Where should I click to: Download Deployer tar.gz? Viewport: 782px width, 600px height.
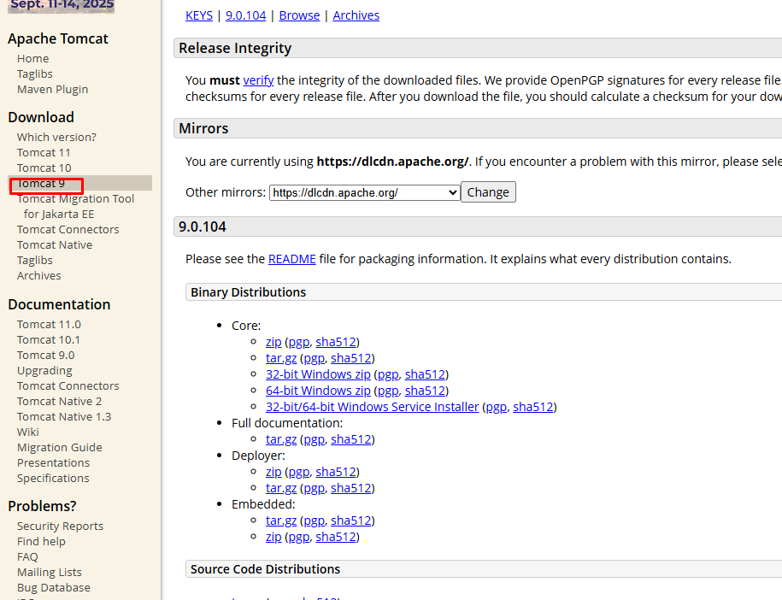pyautogui.click(x=281, y=488)
